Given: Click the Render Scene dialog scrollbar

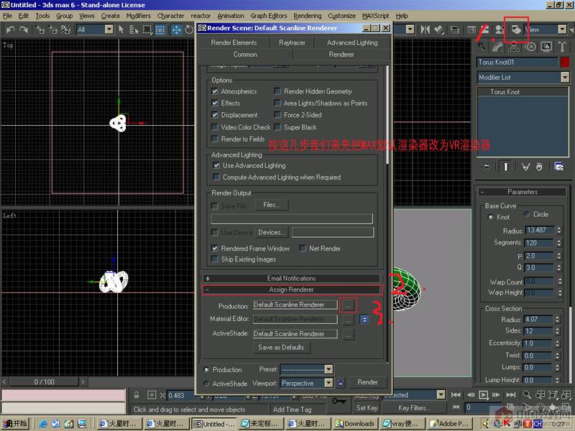Looking at the screenshot, I should tap(387, 114).
